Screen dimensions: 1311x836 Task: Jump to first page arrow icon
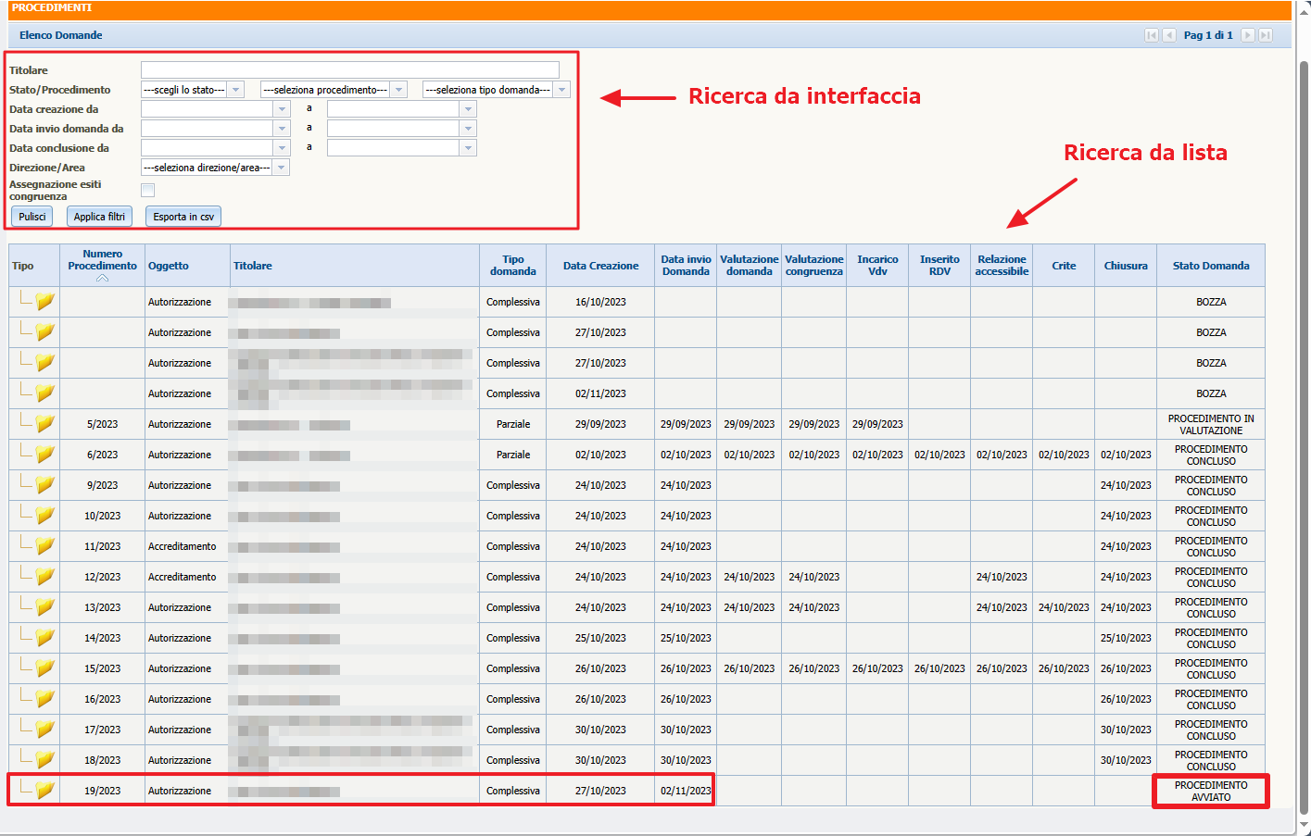1152,35
